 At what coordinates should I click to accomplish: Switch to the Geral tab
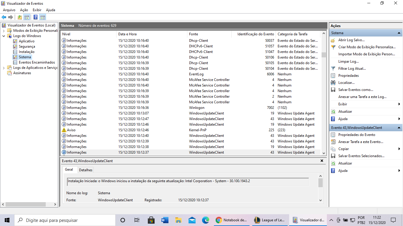tap(69, 169)
